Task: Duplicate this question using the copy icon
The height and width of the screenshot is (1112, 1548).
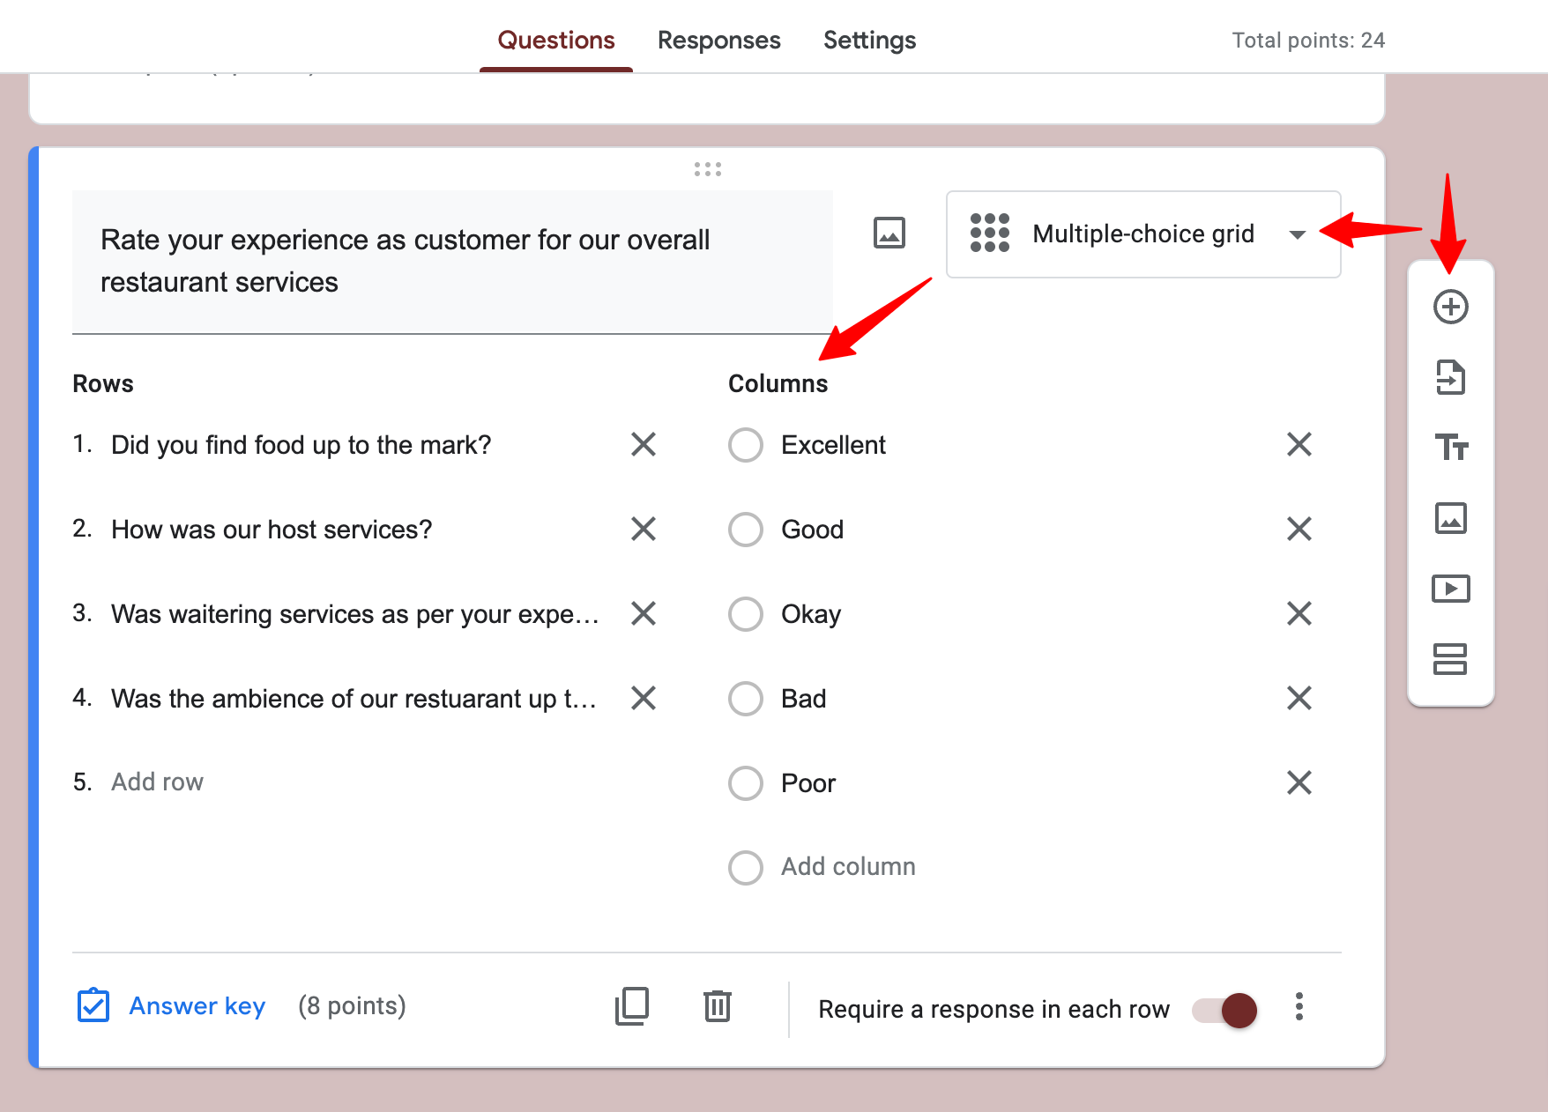Action: point(631,1005)
